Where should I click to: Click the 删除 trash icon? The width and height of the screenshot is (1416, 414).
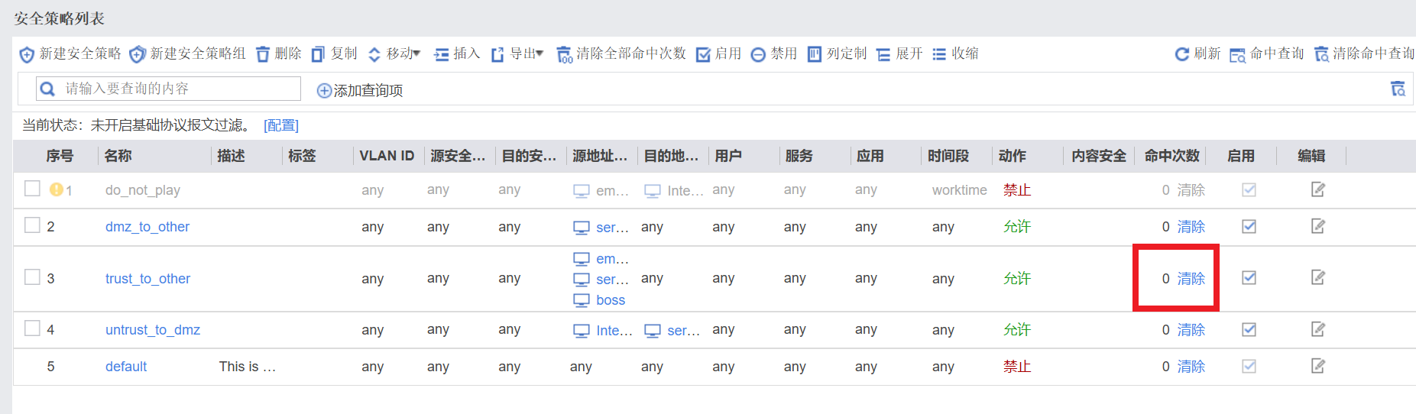click(x=263, y=54)
